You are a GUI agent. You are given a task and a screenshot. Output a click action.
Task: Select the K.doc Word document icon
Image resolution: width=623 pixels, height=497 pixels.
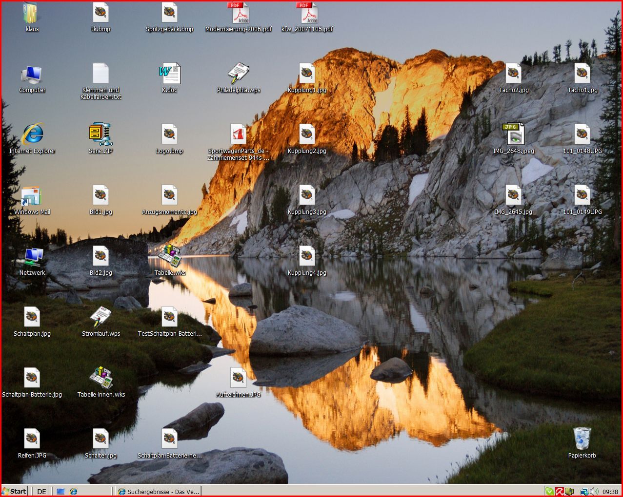tap(169, 74)
